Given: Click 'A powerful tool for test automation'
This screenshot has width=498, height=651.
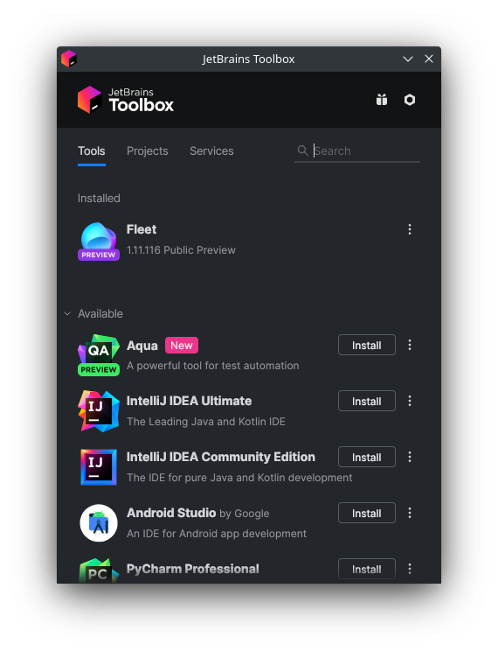Looking at the screenshot, I should click(212, 366).
